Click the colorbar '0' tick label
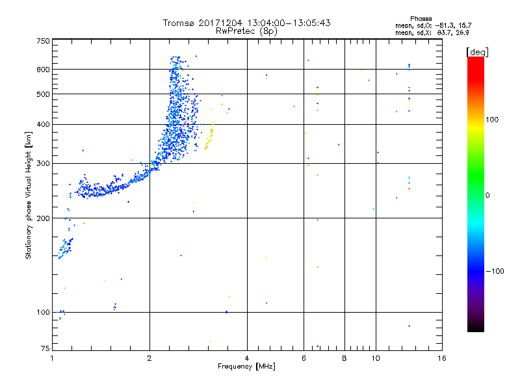The height and width of the screenshot is (390, 520). (x=487, y=196)
